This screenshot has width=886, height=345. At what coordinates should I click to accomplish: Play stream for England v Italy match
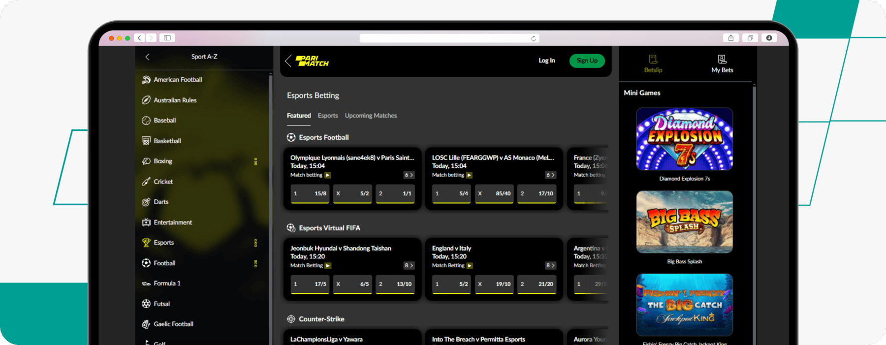pyautogui.click(x=470, y=266)
